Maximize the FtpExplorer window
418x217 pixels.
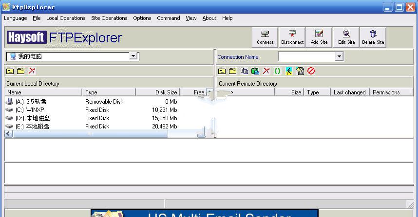[399, 7]
